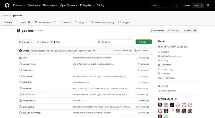View the 2.4k stars link

point(164,65)
